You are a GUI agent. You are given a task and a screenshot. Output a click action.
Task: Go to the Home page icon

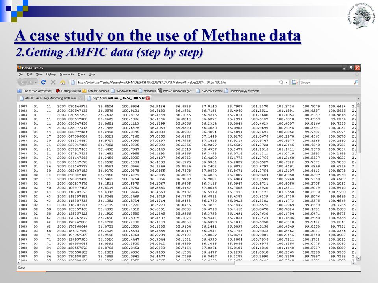(x=63, y=82)
